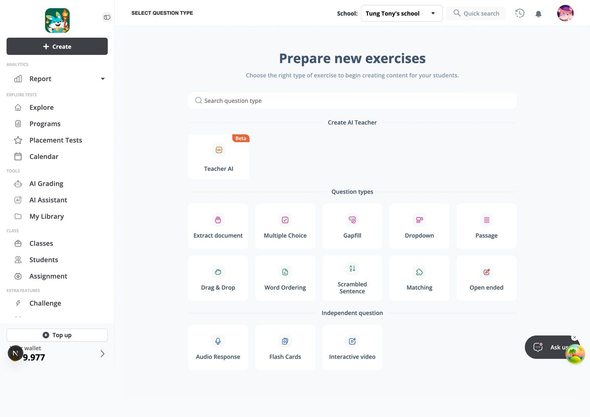Choose the Word Ordering question type
The height and width of the screenshot is (417, 590).
point(285,278)
